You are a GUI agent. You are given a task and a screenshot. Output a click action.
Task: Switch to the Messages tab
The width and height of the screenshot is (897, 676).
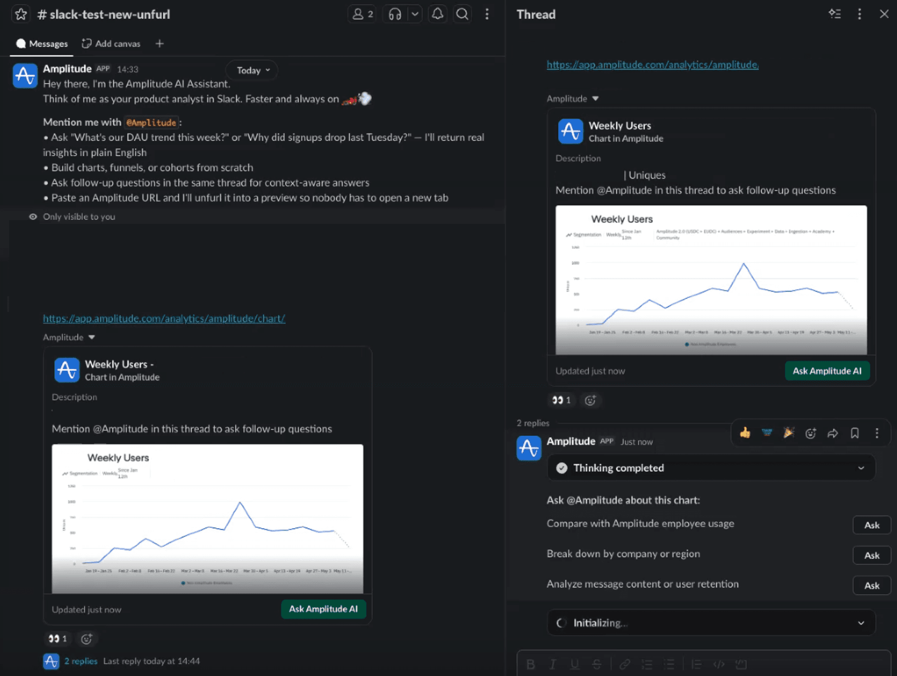42,44
